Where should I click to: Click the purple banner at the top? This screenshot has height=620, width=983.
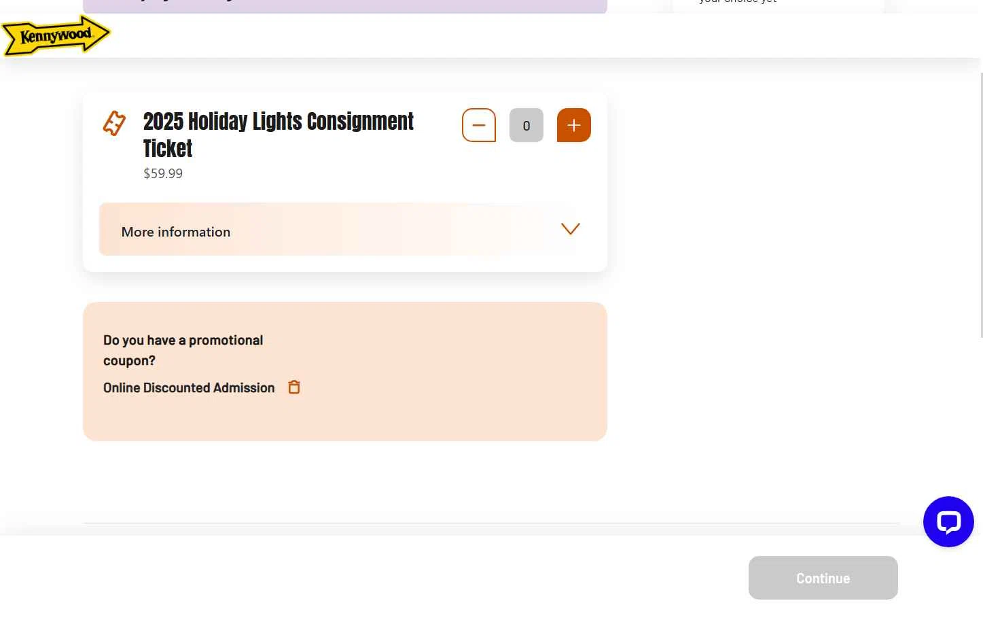tap(344, 6)
